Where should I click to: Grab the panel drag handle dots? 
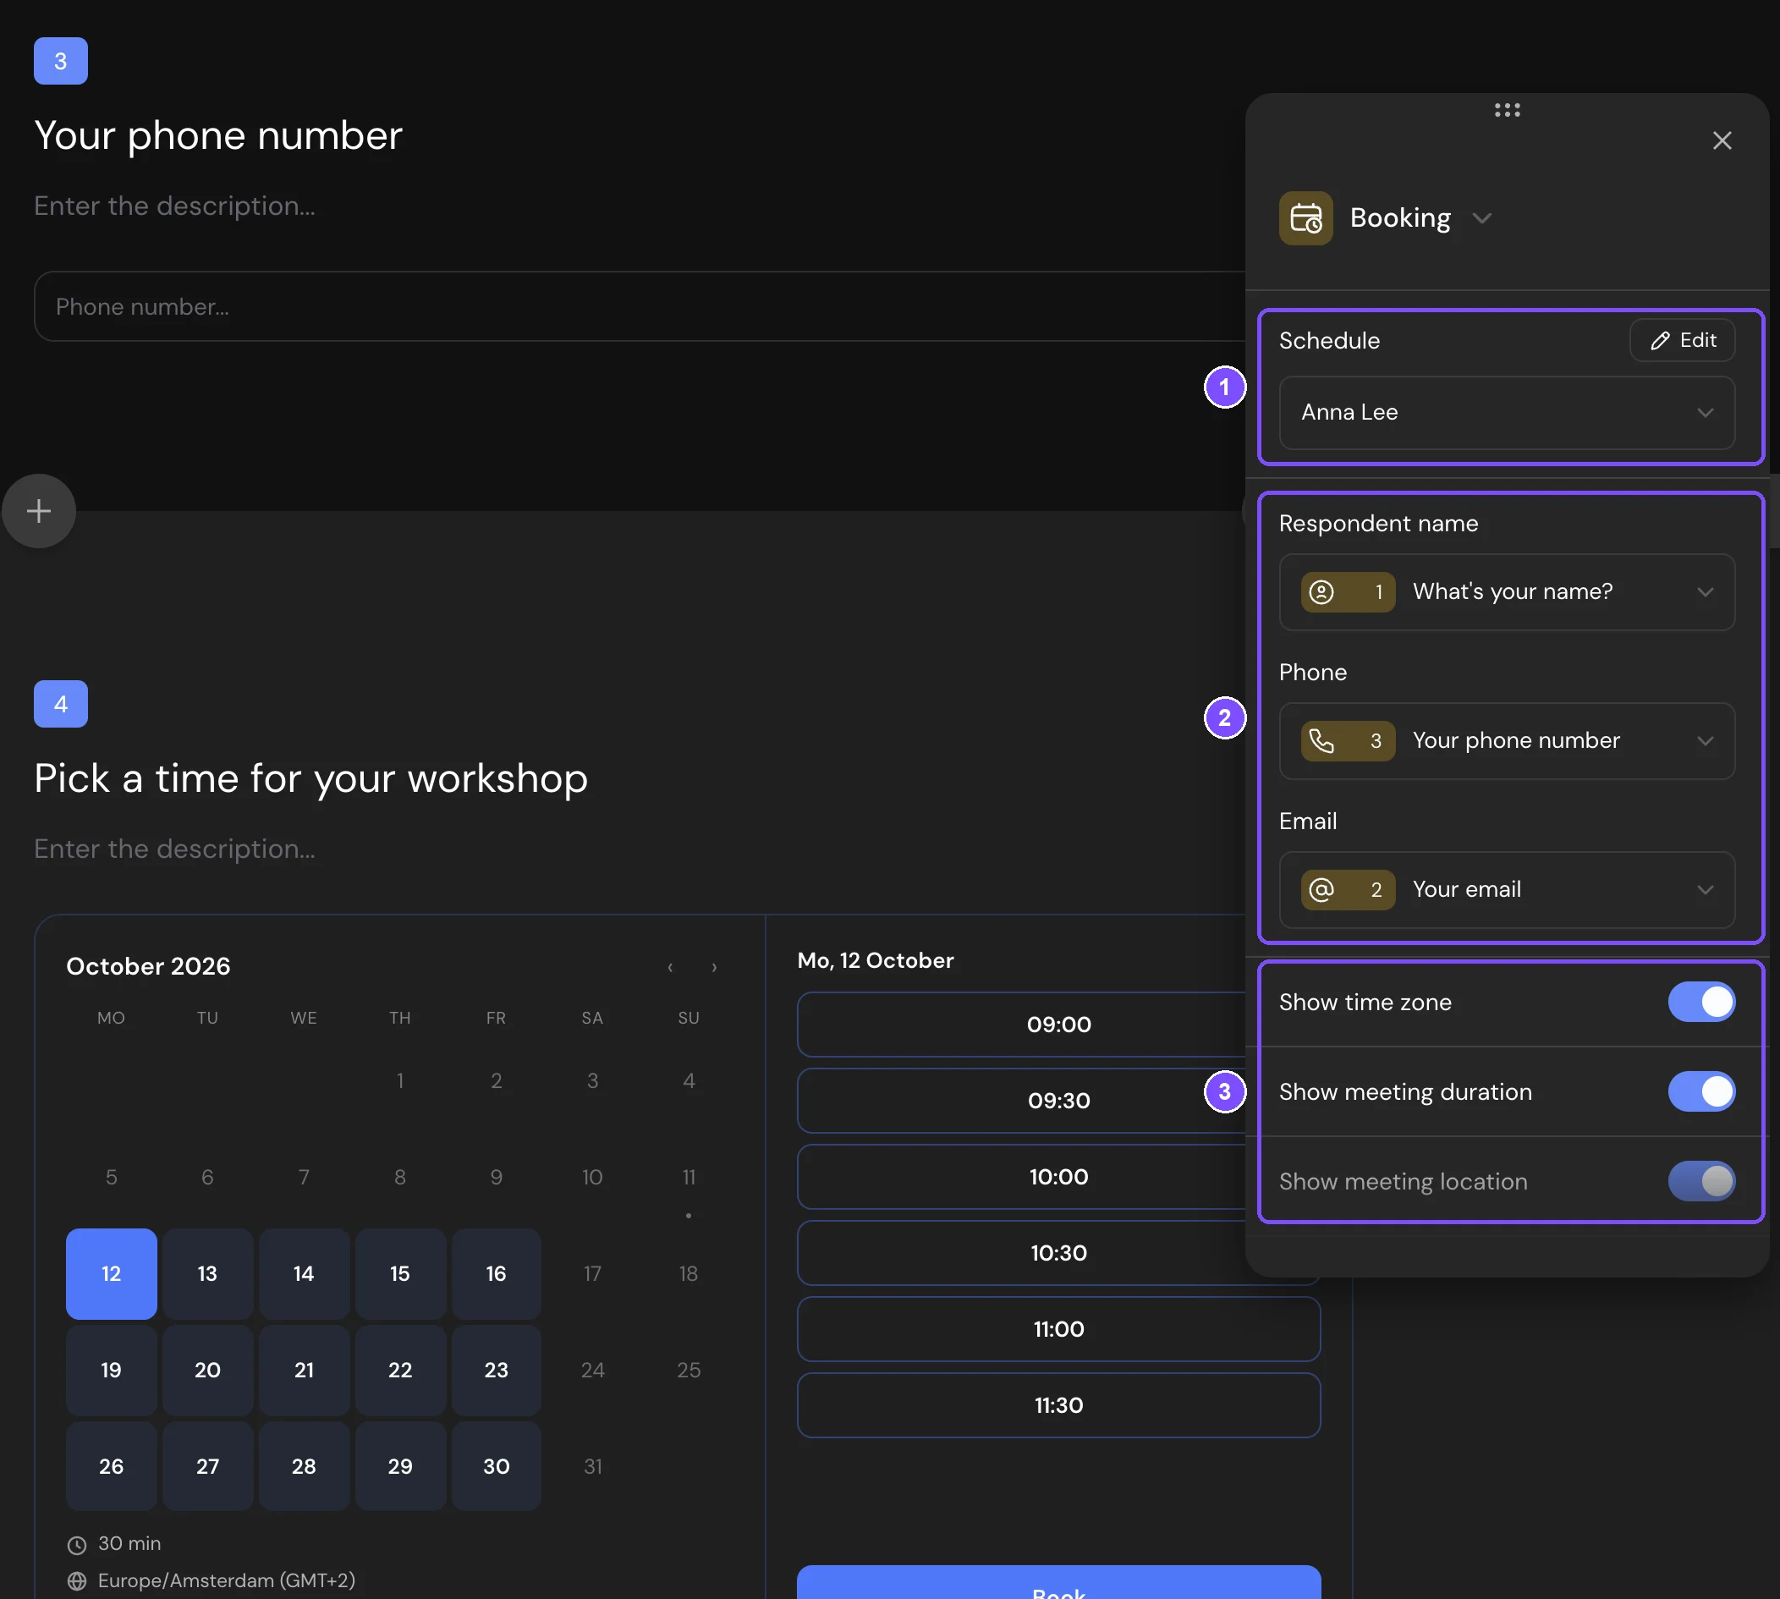point(1507,110)
